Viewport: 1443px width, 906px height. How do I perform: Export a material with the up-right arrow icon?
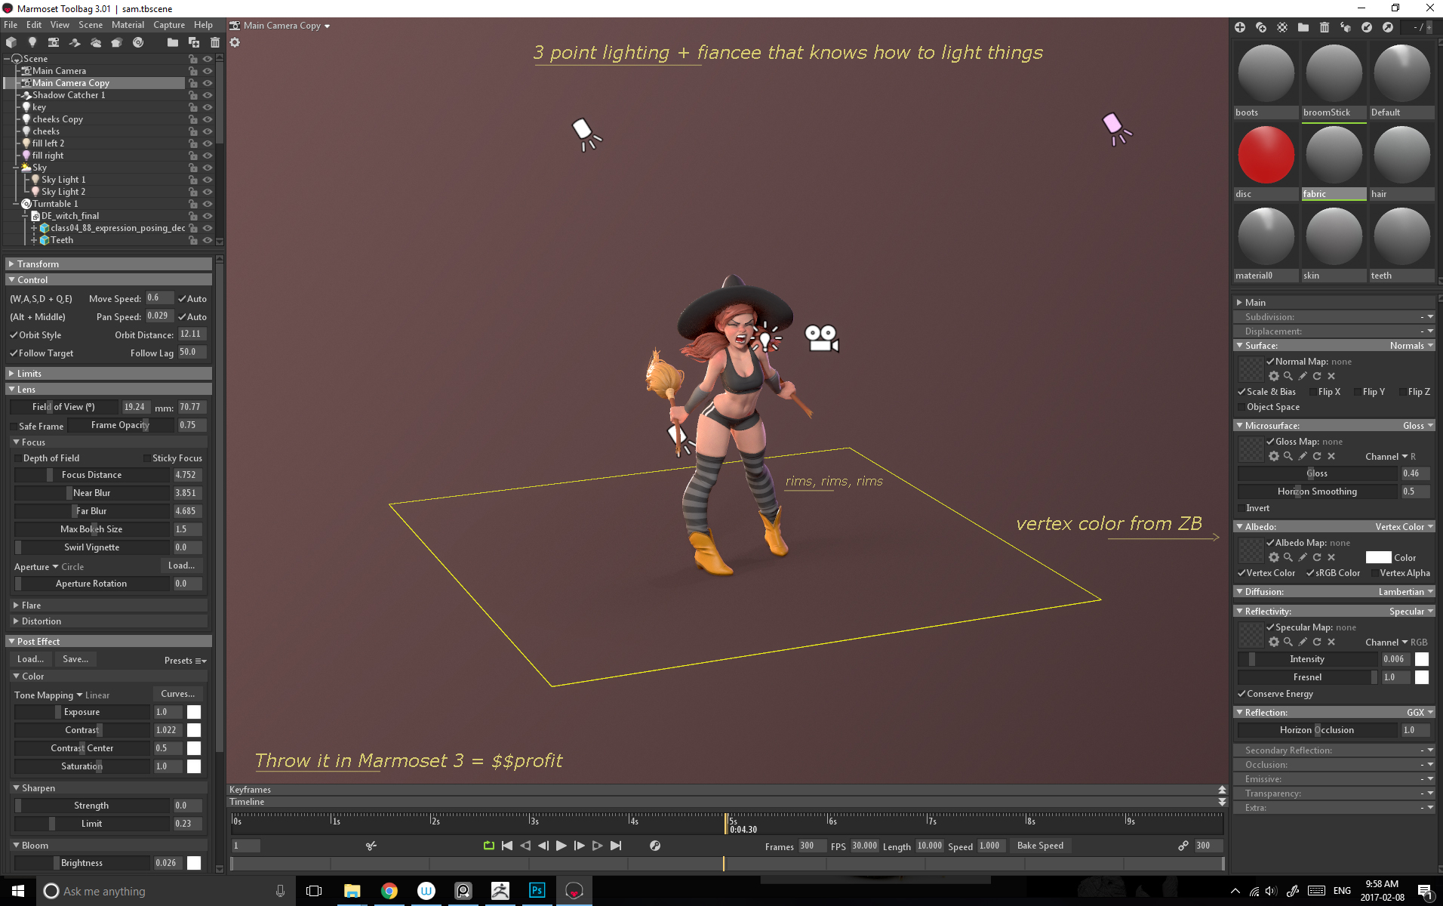[1388, 27]
